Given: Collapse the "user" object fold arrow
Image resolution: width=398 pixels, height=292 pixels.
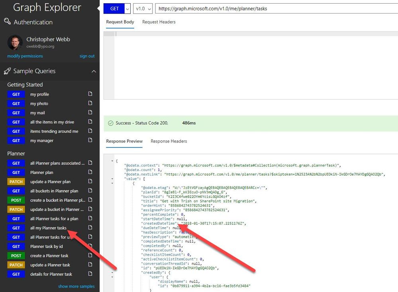Looking at the screenshot, I should 112,277.
